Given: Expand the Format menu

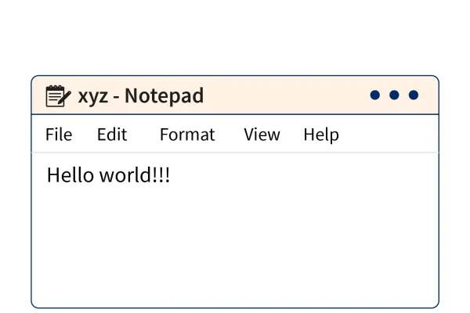Looking at the screenshot, I should pyautogui.click(x=187, y=135).
